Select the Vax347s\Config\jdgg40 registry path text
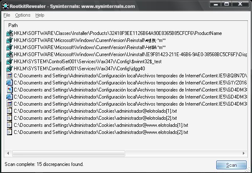 tap(79, 69)
